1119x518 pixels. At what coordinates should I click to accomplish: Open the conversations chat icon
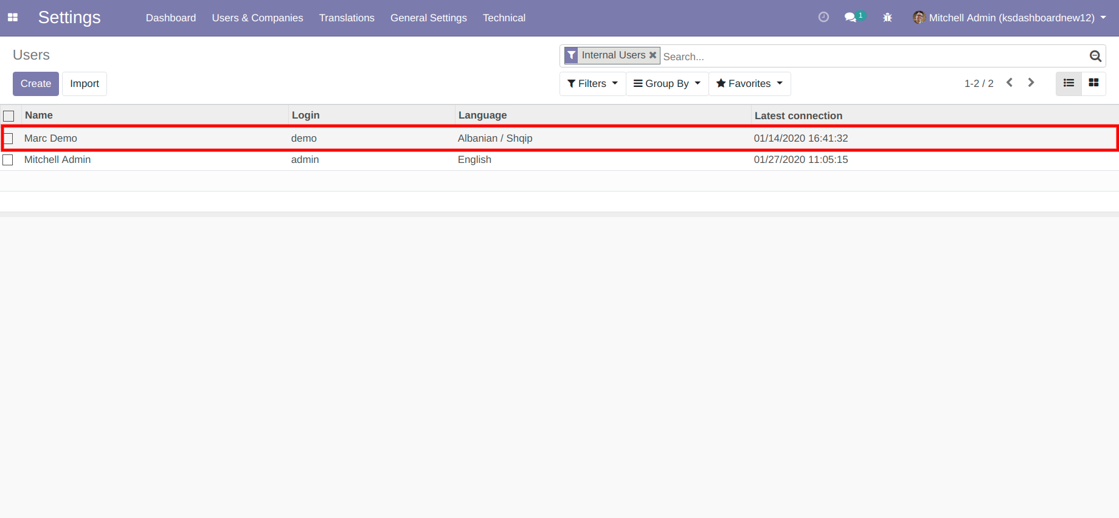851,18
